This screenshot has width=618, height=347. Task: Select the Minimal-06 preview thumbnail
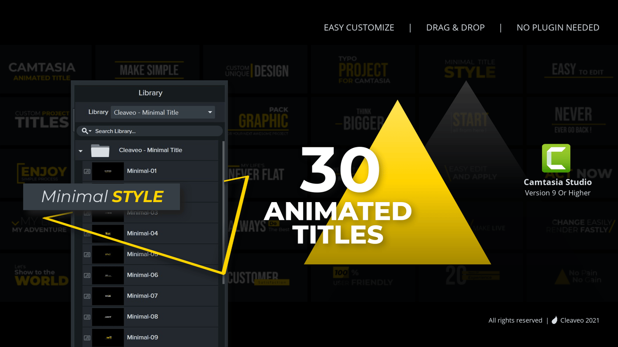pos(108,275)
